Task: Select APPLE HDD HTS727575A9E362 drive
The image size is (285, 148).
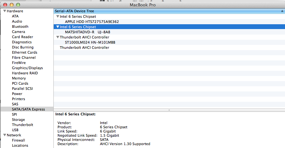Action: click(169, 22)
